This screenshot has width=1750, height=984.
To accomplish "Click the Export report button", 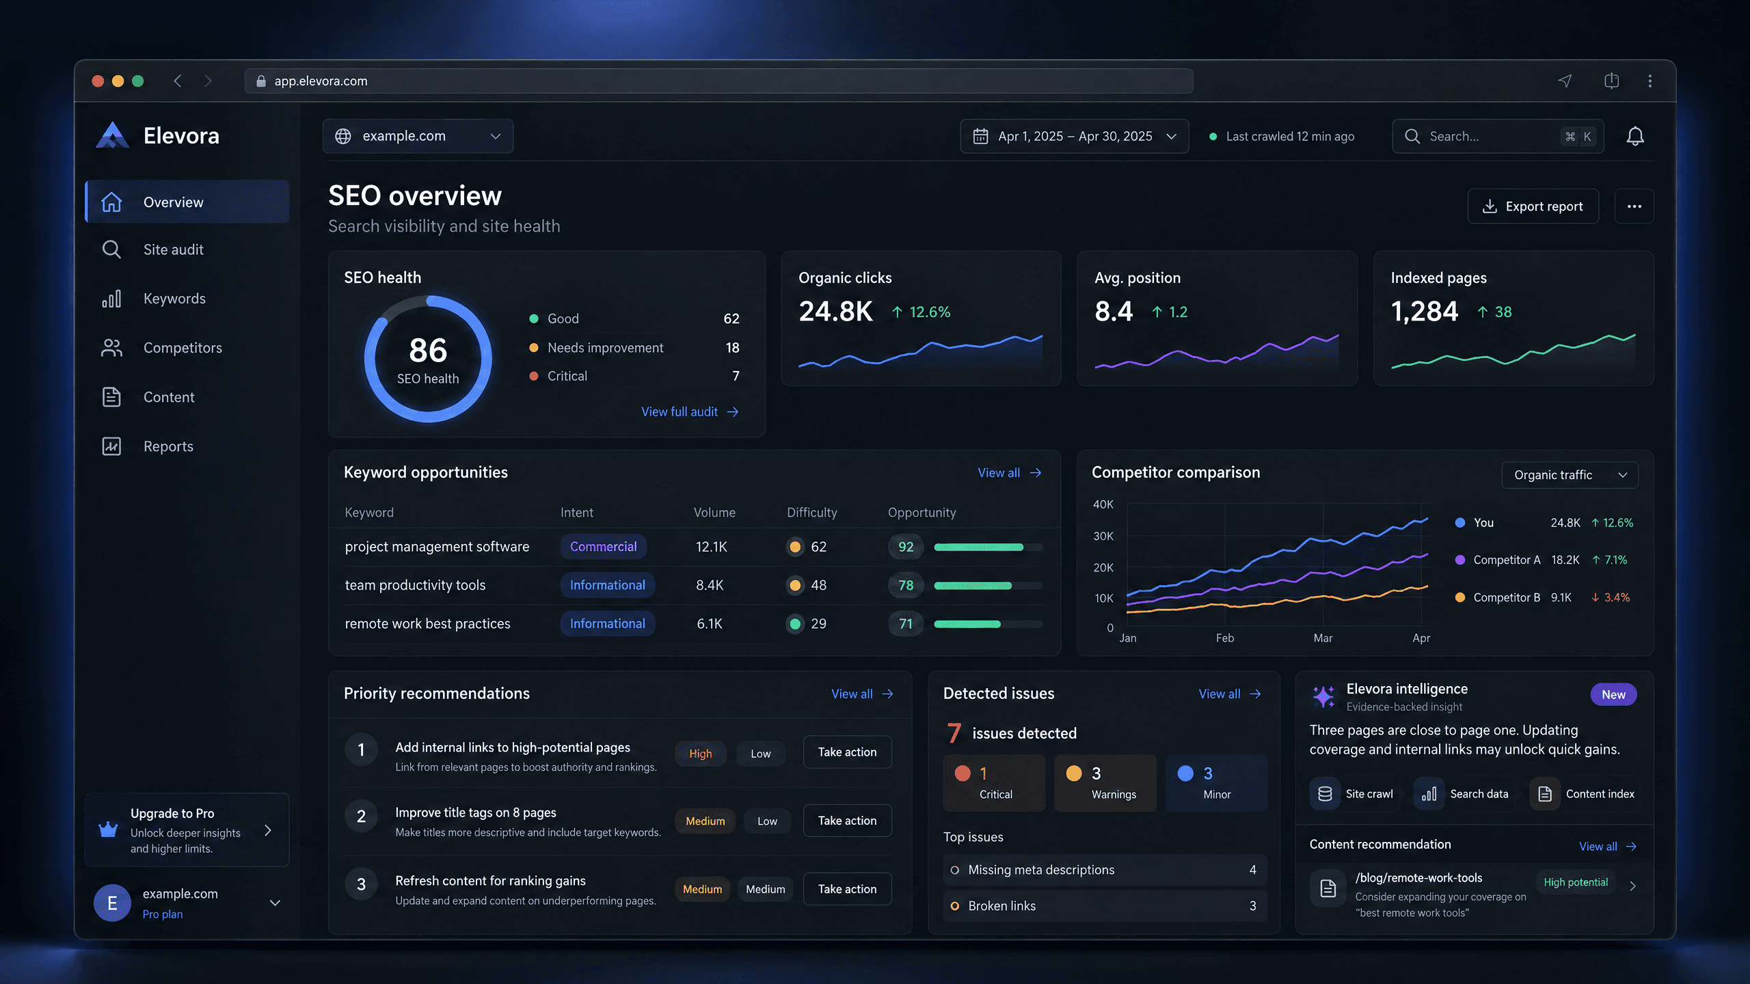I will (1533, 206).
